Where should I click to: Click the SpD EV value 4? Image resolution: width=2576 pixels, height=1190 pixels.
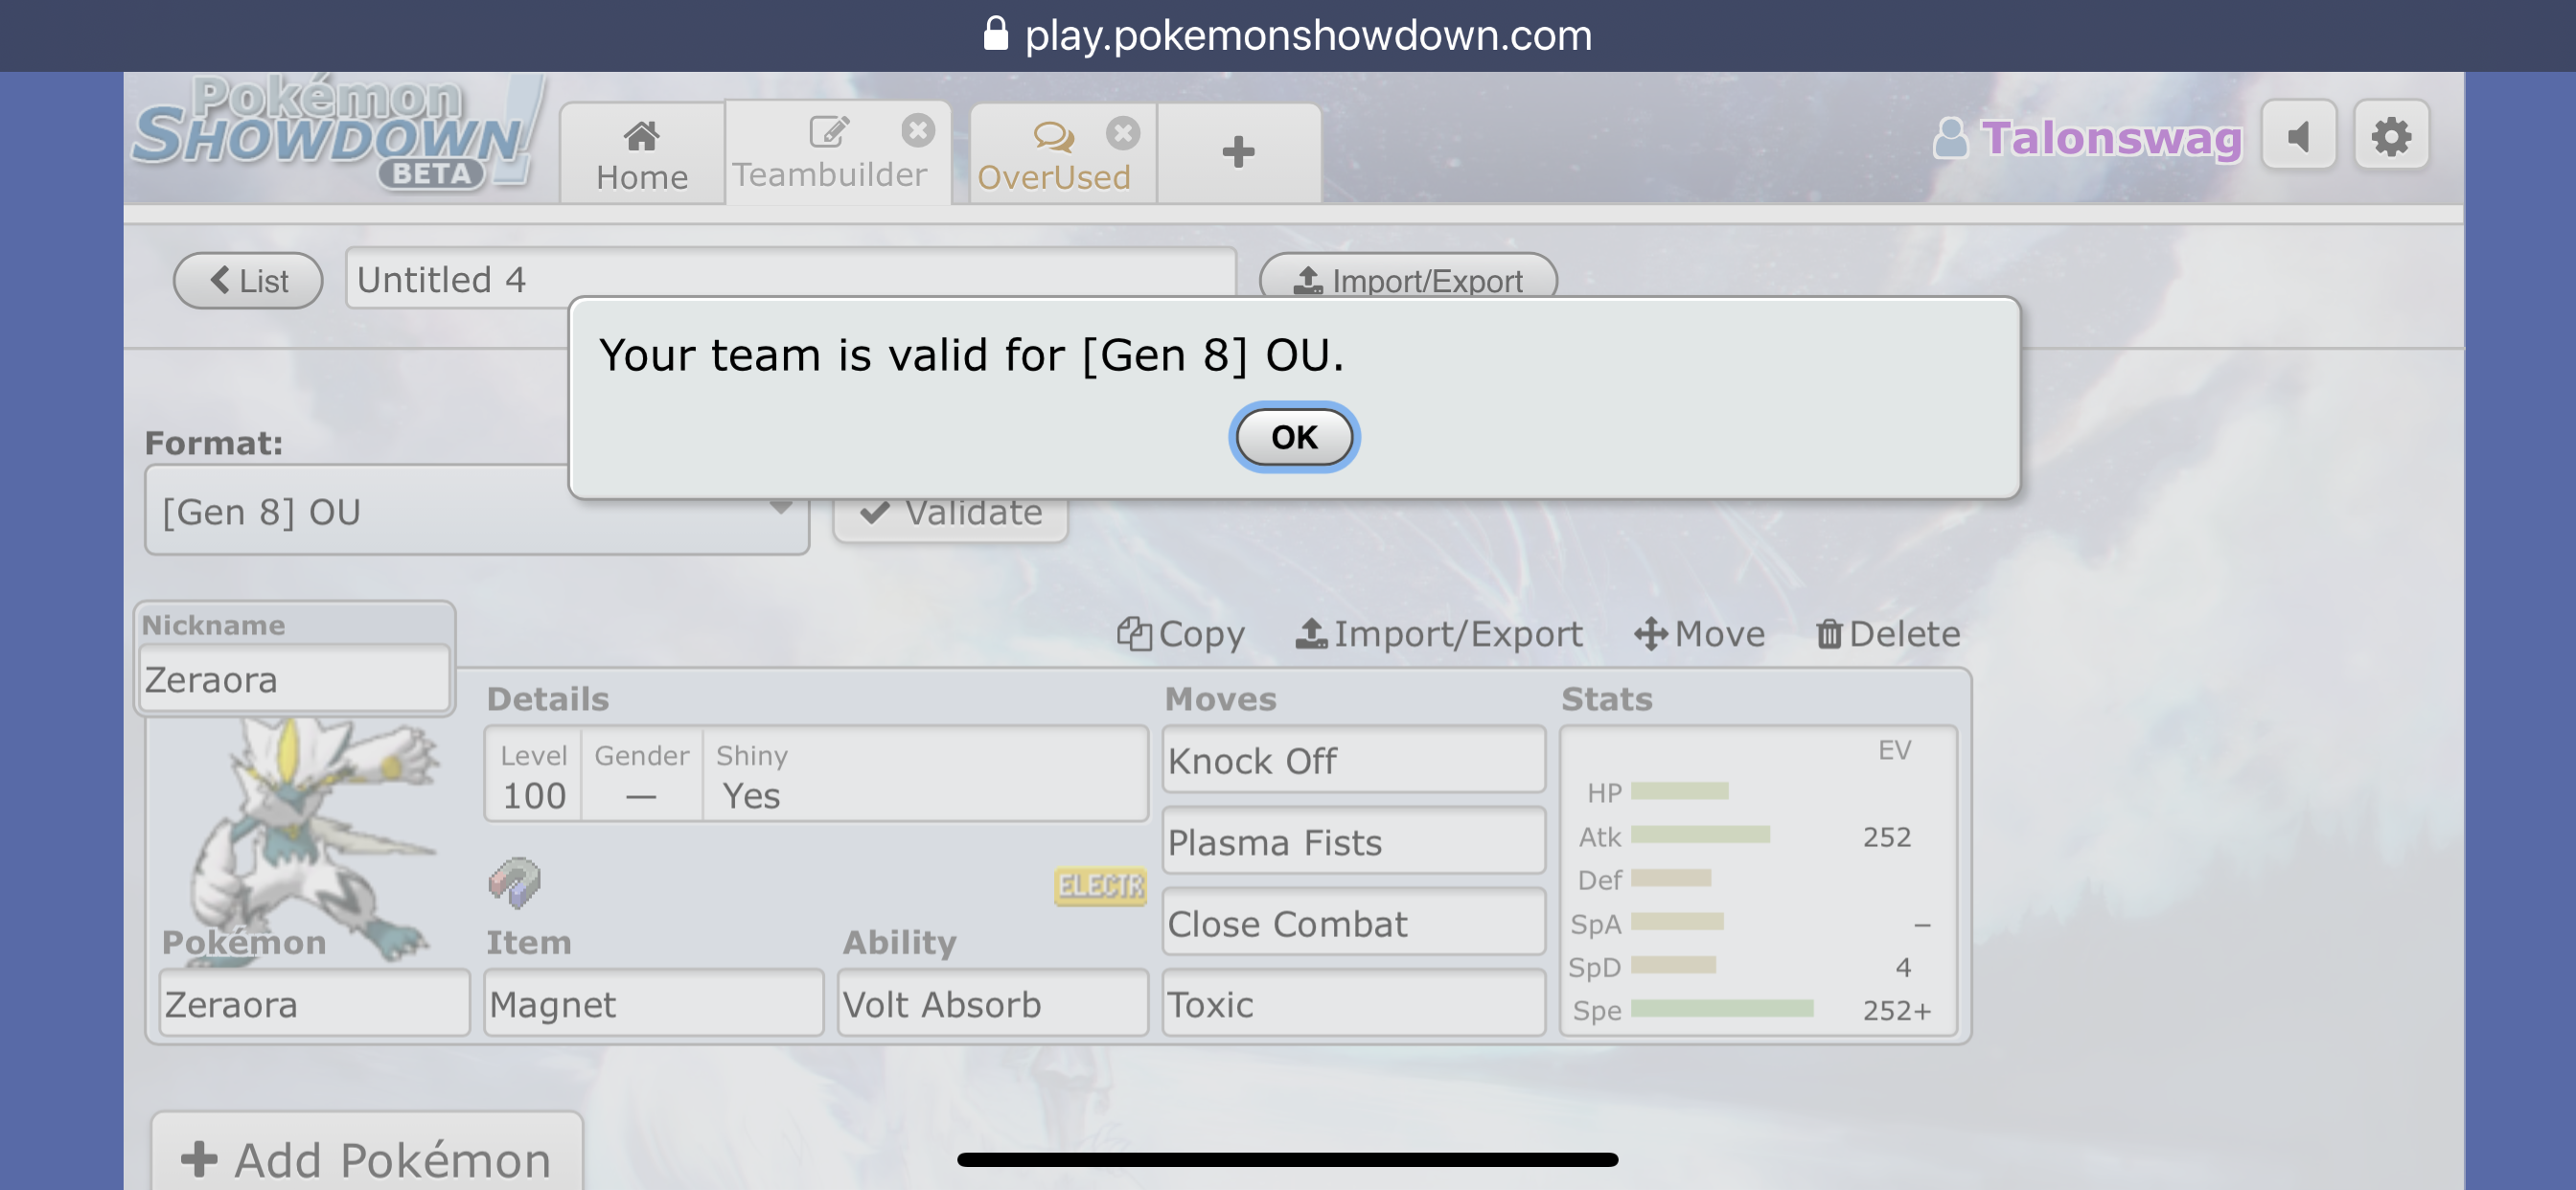pyautogui.click(x=1902, y=967)
